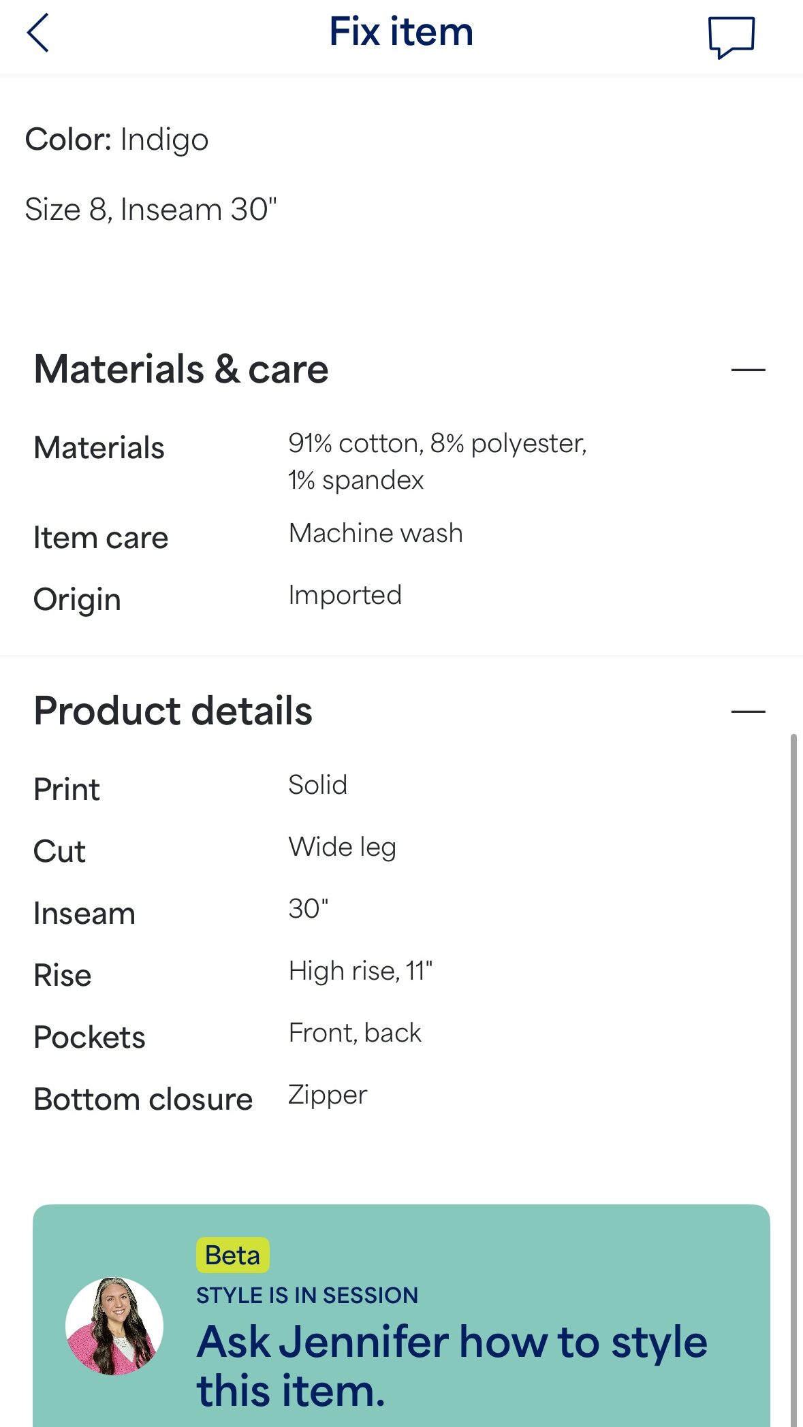Select the Fix item page title
The image size is (803, 1427).
coord(401,32)
